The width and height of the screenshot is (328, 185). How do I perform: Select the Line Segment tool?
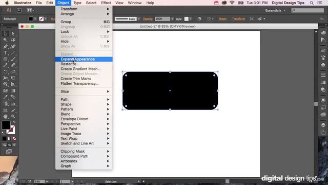tap(13, 53)
